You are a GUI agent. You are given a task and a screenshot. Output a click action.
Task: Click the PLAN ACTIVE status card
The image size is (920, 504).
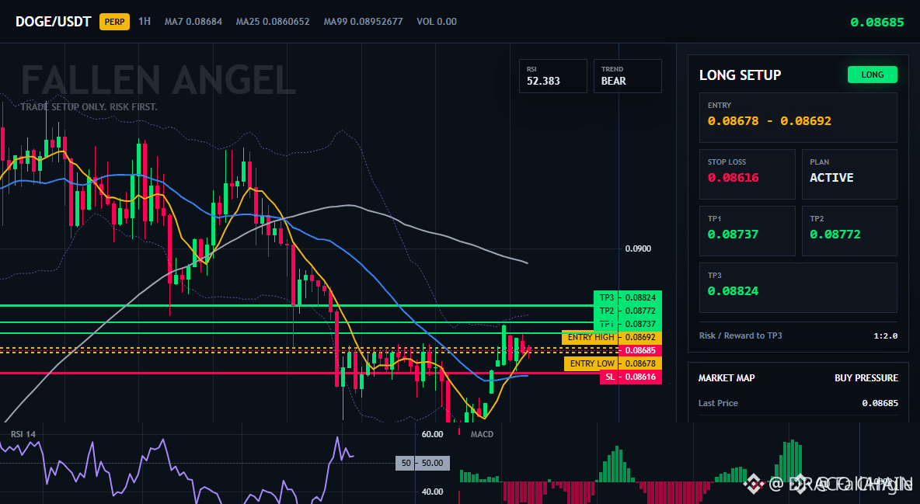click(849, 174)
